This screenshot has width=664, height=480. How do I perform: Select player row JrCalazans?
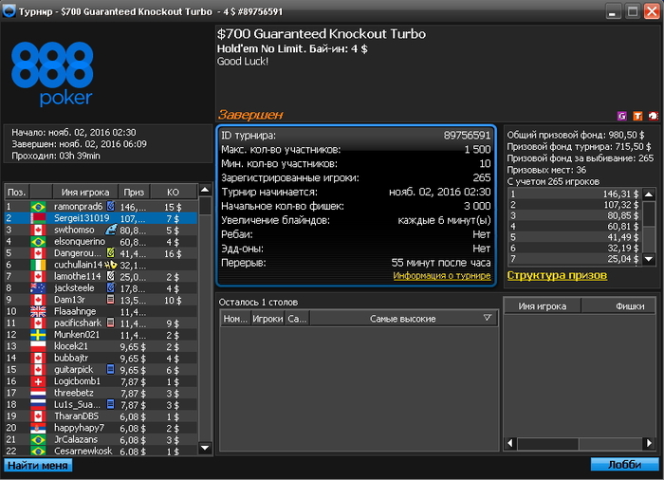click(101, 439)
